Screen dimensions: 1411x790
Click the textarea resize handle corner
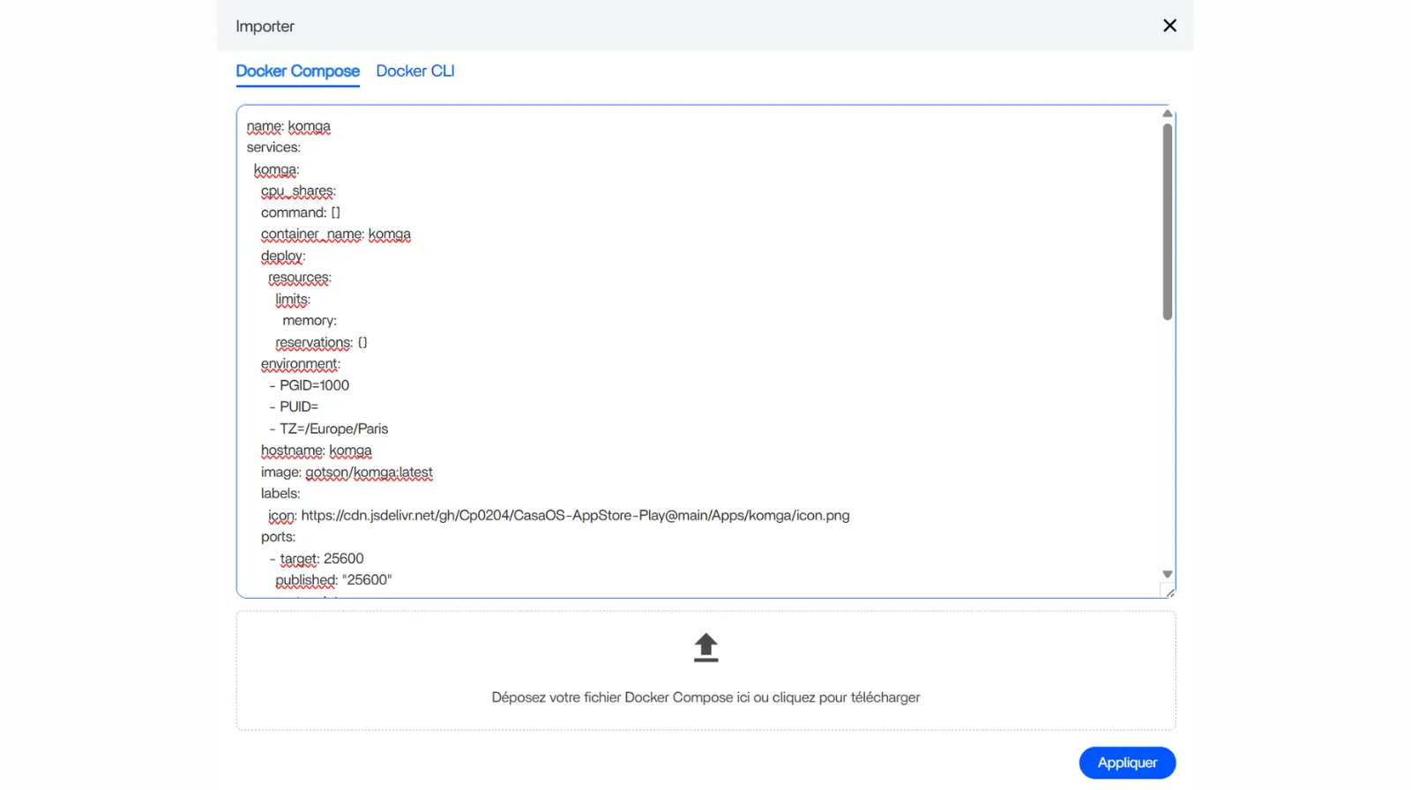(1169, 592)
